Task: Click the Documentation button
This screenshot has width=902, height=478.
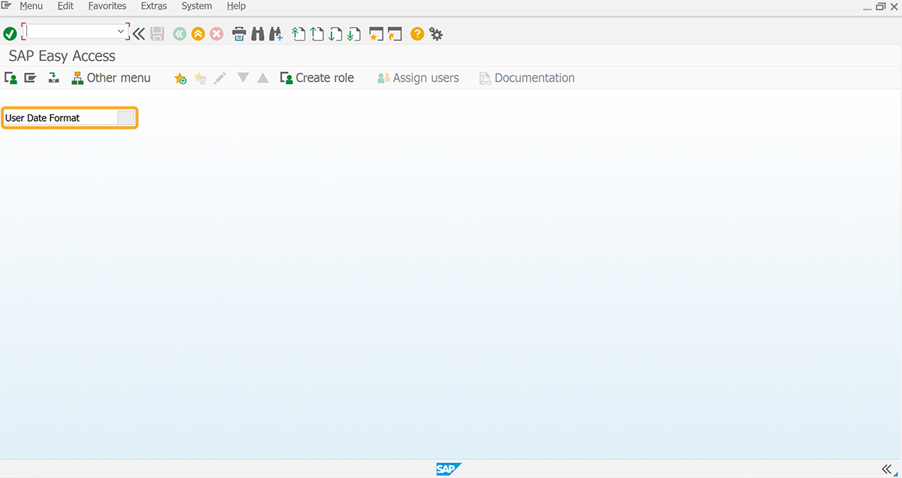Action: coord(527,77)
